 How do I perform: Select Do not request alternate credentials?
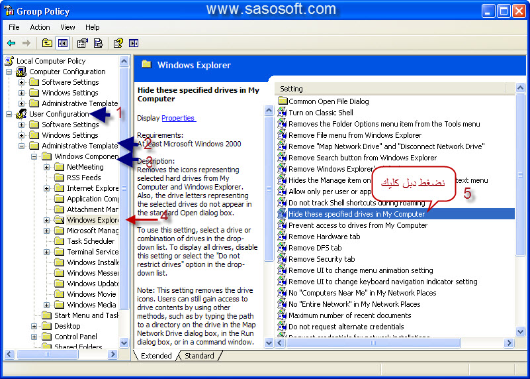coord(346,327)
